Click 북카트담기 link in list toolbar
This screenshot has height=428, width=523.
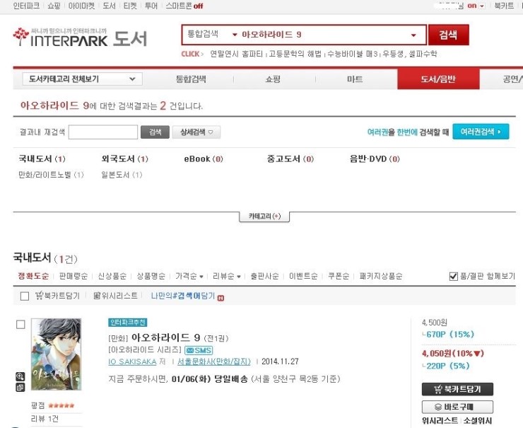pyautogui.click(x=58, y=296)
